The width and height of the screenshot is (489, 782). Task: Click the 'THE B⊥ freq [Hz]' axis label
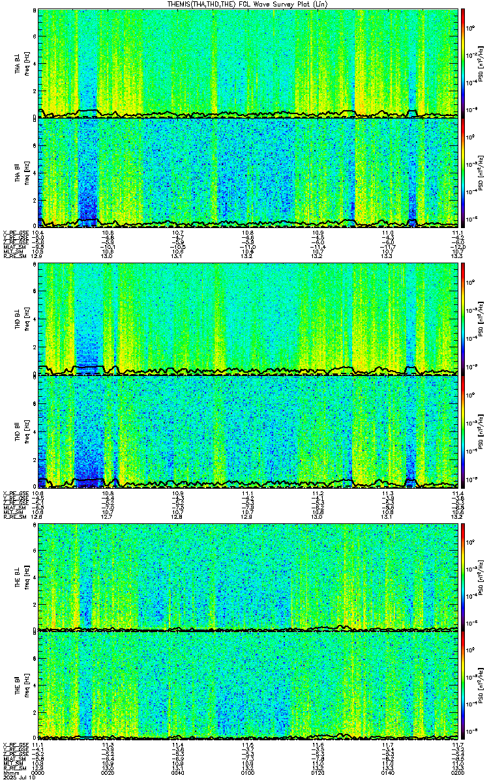pyautogui.click(x=22, y=576)
